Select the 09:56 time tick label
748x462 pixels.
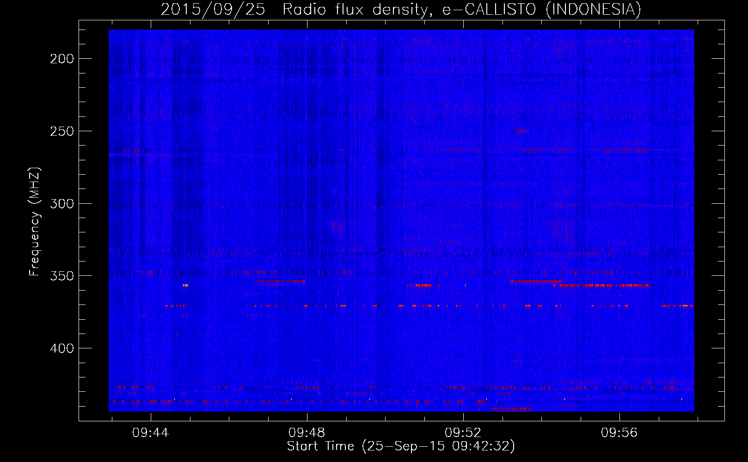pyautogui.click(x=619, y=433)
